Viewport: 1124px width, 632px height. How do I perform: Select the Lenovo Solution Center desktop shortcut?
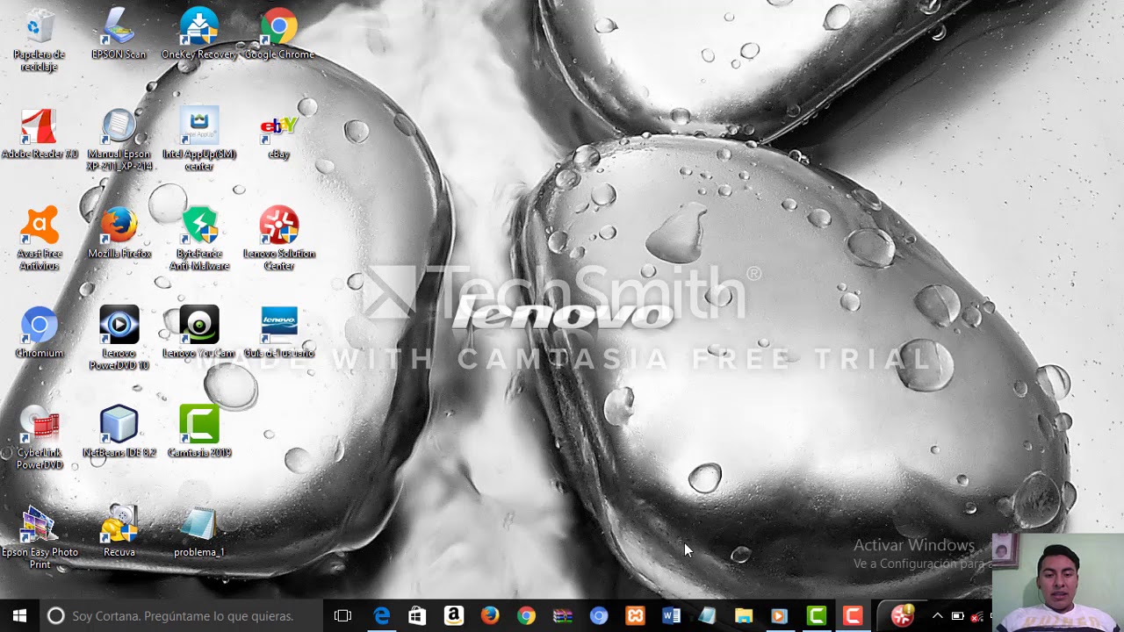click(279, 239)
